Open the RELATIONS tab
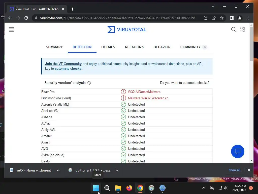The height and width of the screenshot is (194, 258). (x=134, y=47)
